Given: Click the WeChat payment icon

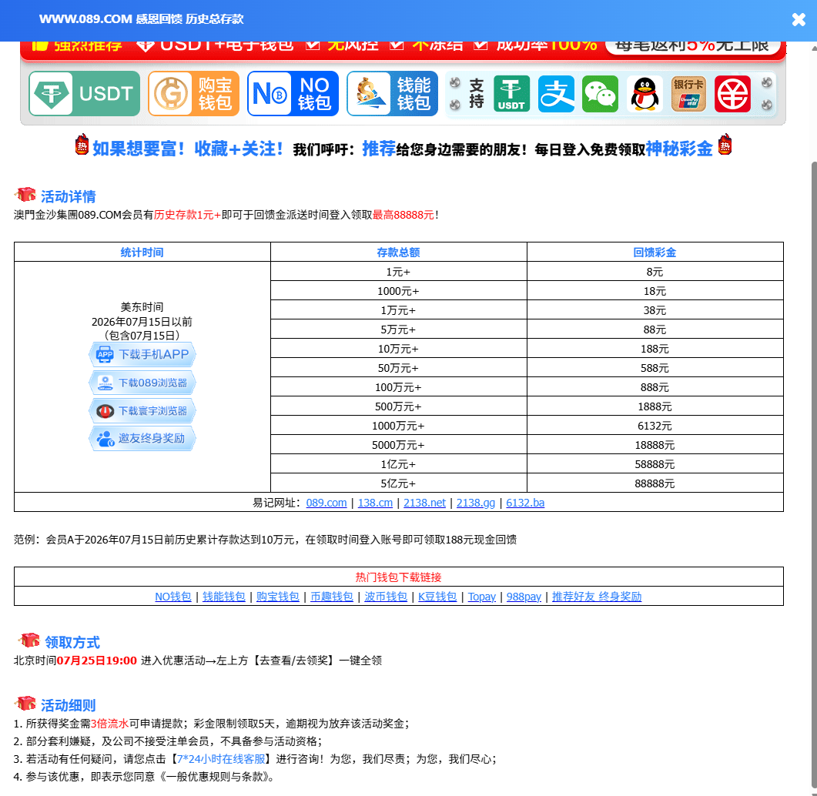Looking at the screenshot, I should (x=601, y=94).
